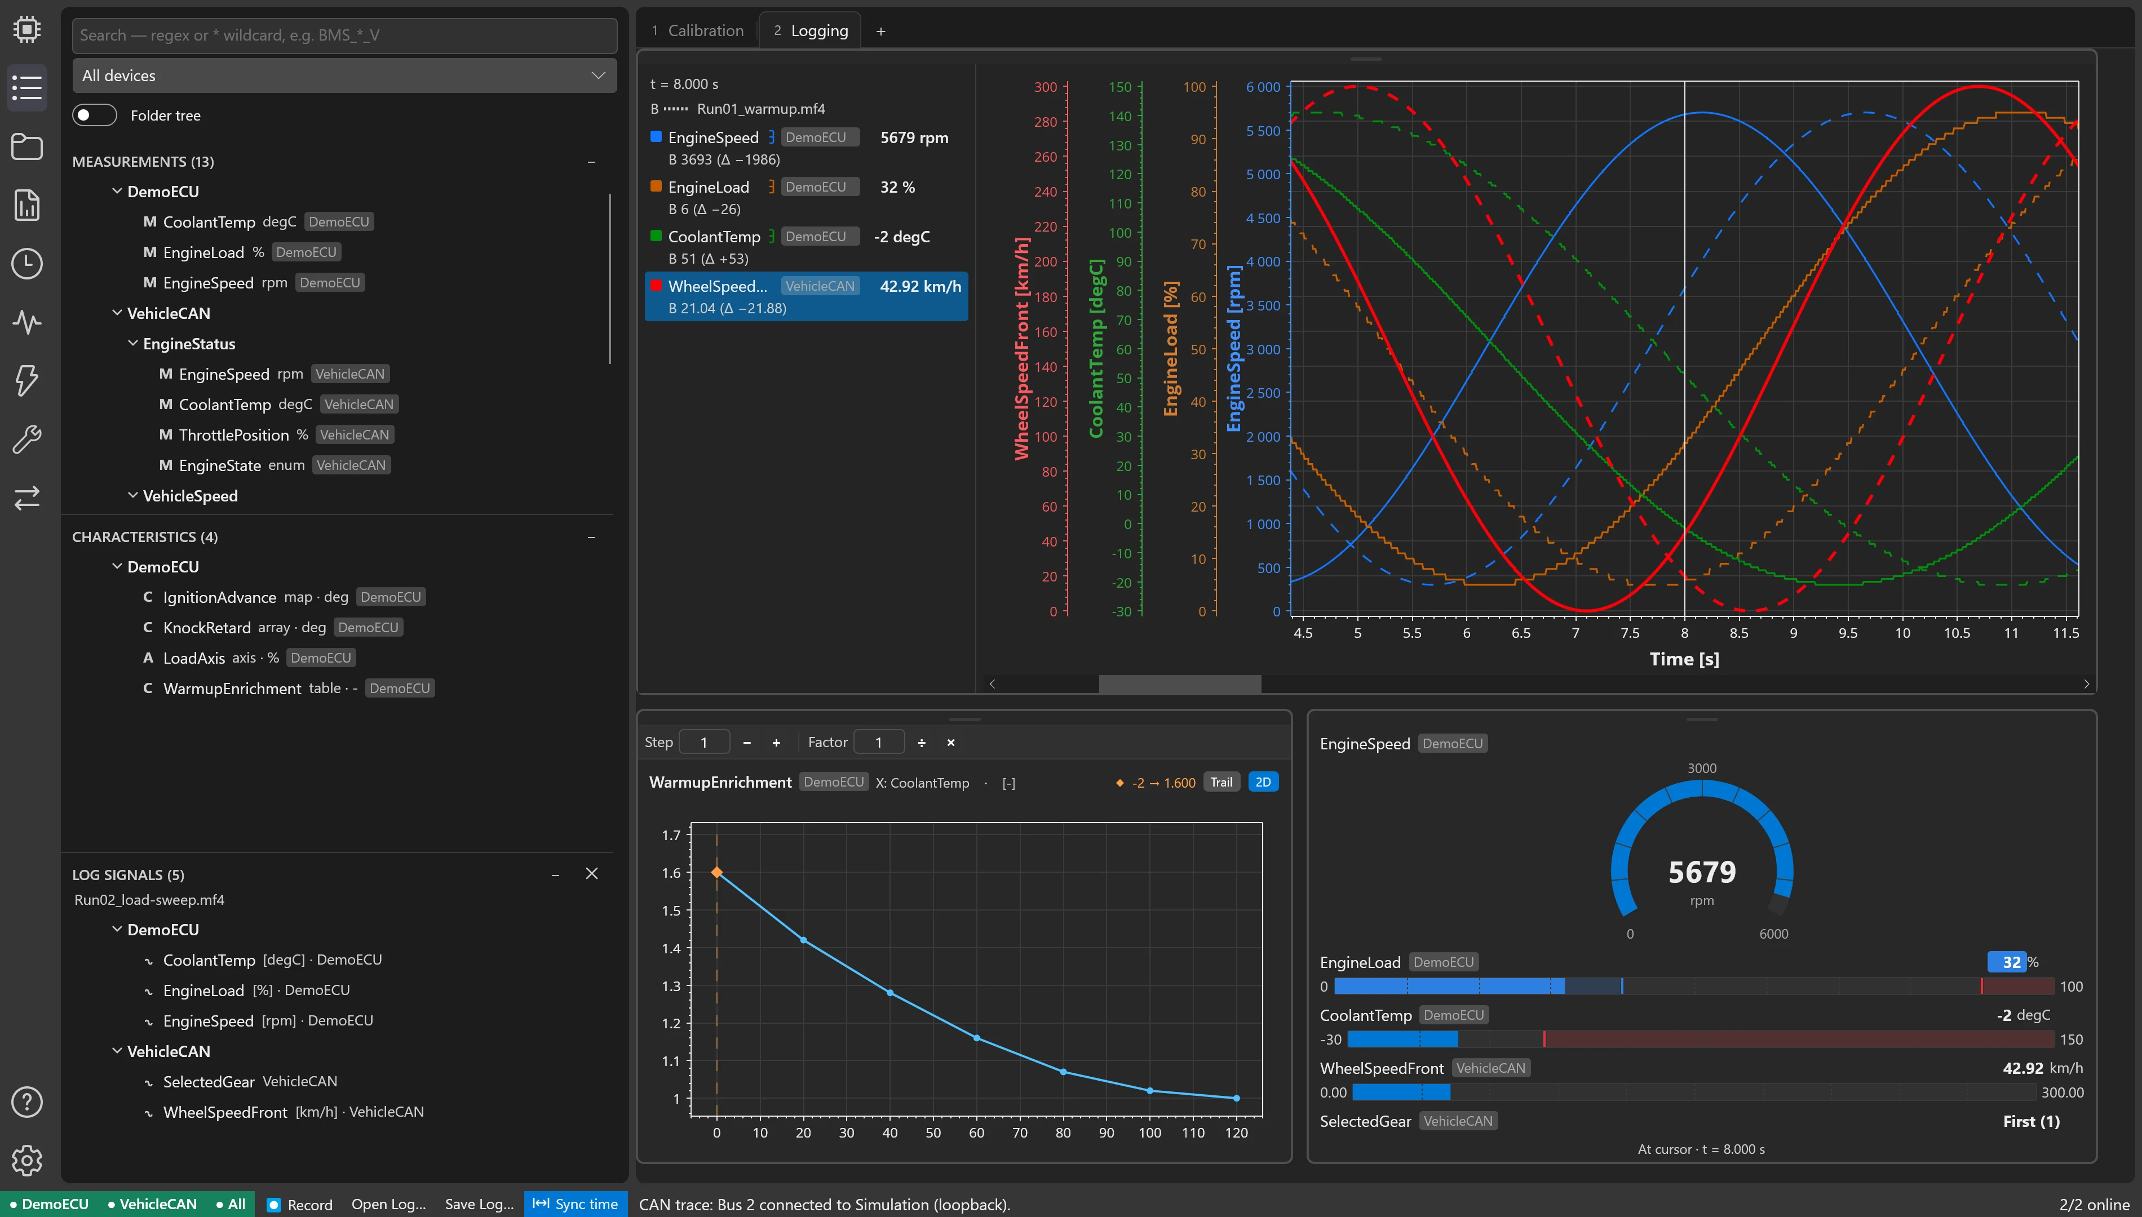The image size is (2142, 1217).
Task: Open the settings gear icon
Action: click(x=26, y=1160)
